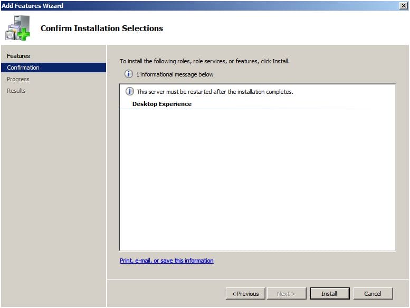
Task: Click info icon beside '1 informational message below'
Action: tap(128, 74)
